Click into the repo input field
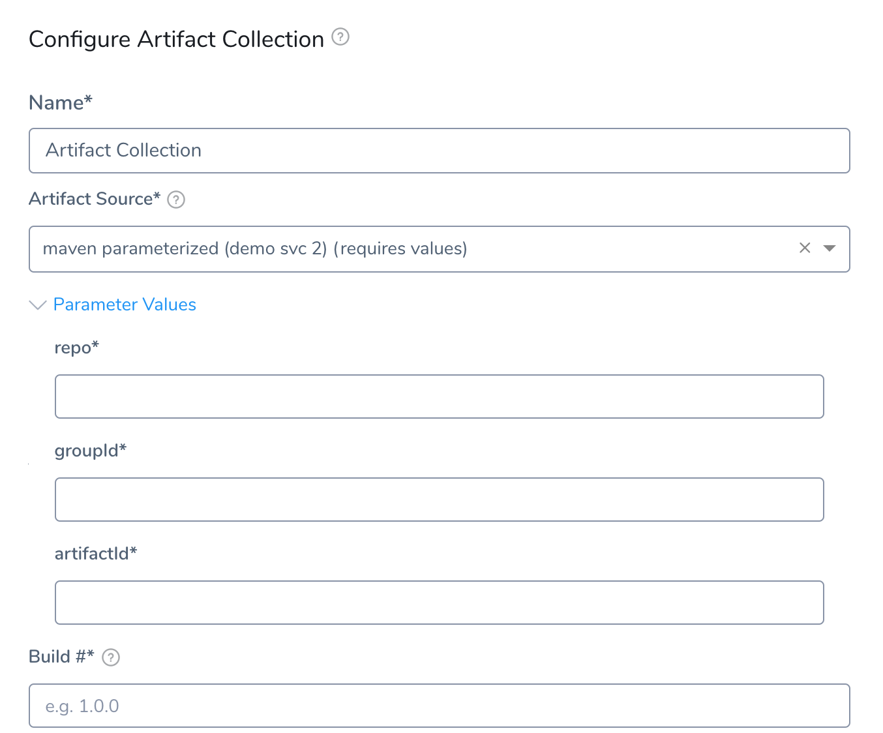The width and height of the screenshot is (883, 733). point(439,396)
